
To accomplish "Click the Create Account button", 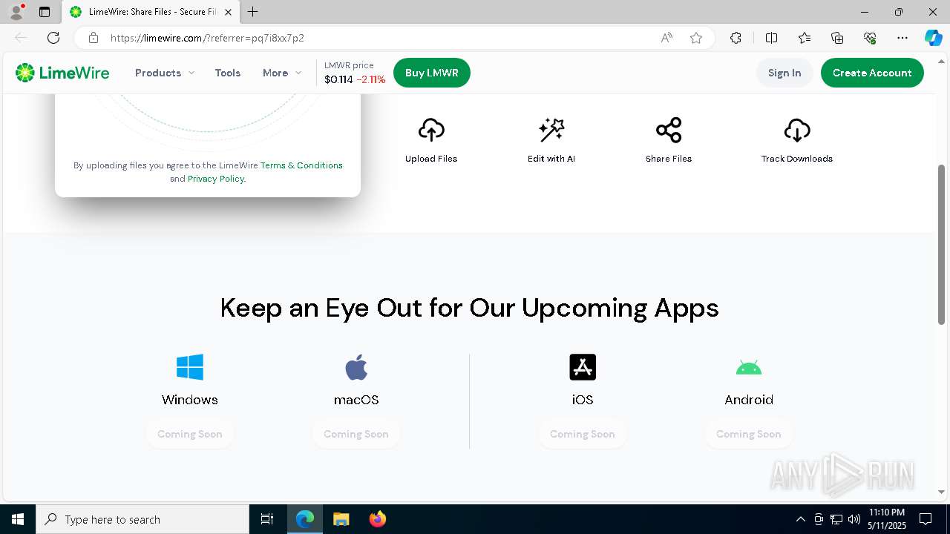I will pos(872,73).
